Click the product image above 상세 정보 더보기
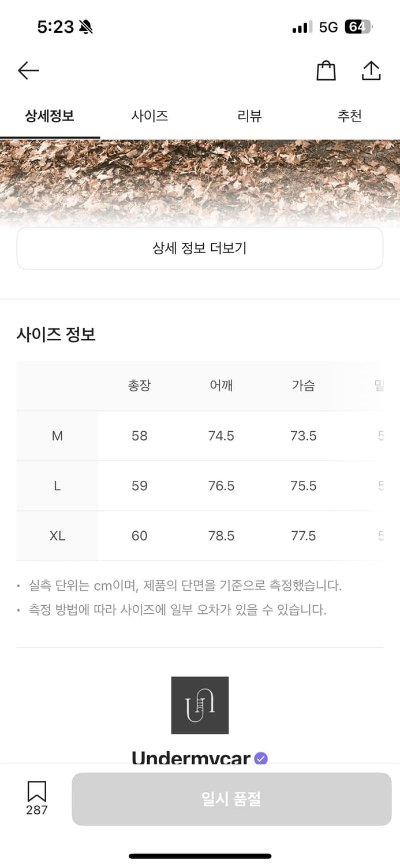Screen dimensions: 400x867 (200, 179)
